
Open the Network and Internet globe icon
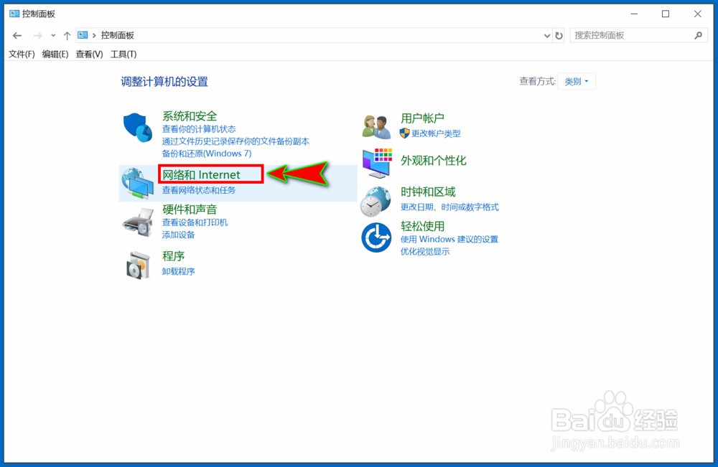pos(137,183)
